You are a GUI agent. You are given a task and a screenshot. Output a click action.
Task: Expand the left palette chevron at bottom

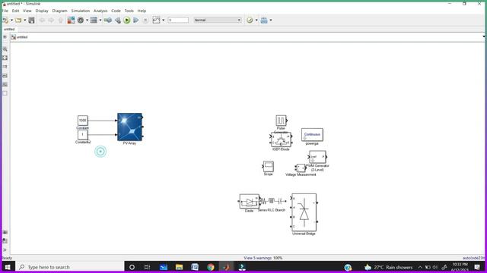coord(5,249)
